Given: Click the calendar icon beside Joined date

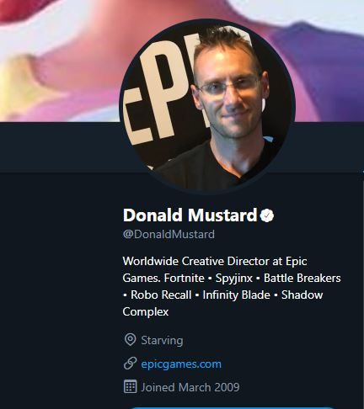Looking at the screenshot, I should 131,386.
